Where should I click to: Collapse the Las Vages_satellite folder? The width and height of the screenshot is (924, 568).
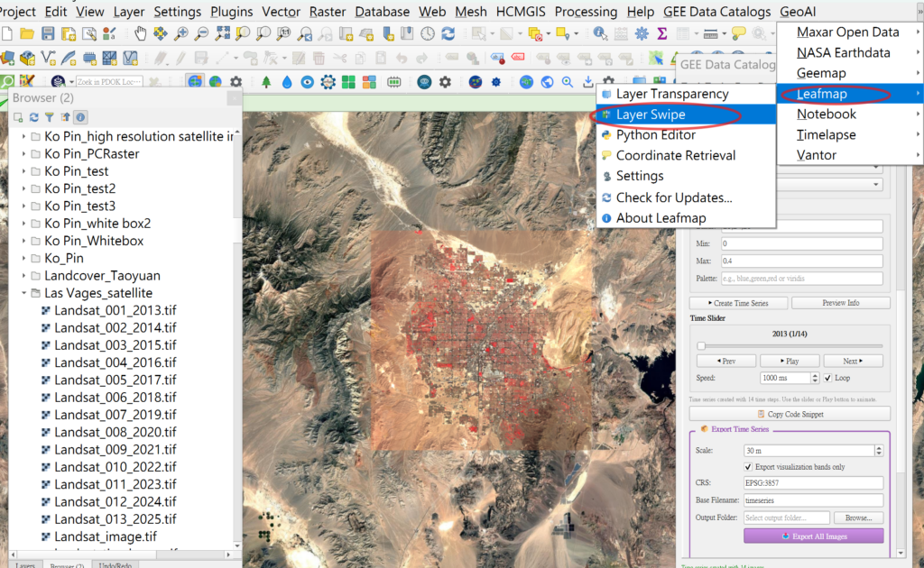(23, 293)
